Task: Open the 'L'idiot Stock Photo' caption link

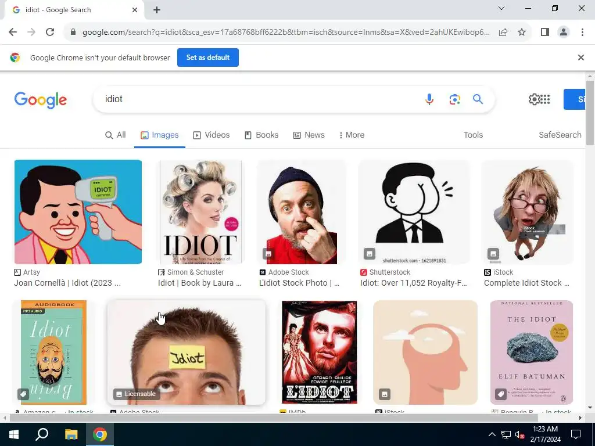Action: [299, 283]
